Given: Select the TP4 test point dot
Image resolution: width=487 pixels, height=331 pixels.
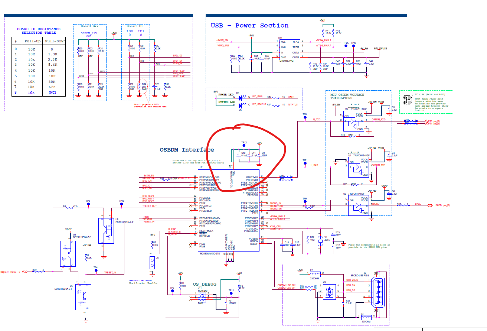Looking at the screenshot, I should tap(96, 271).
